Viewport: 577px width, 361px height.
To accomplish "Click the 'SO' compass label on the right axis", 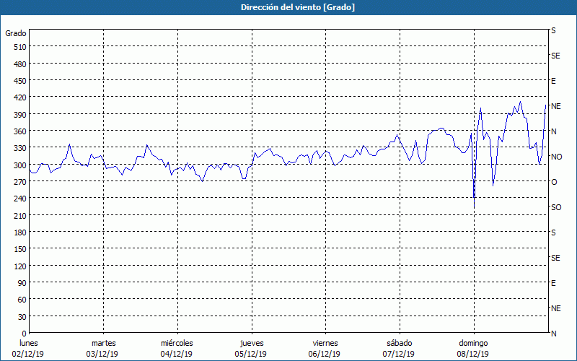I will 556,207.
